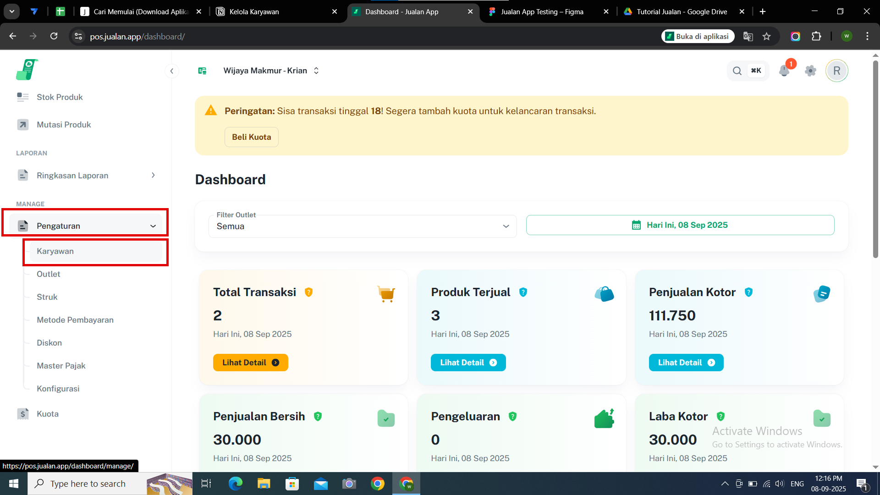Open the user avatar R profile
Image resolution: width=880 pixels, height=495 pixels.
click(836, 71)
